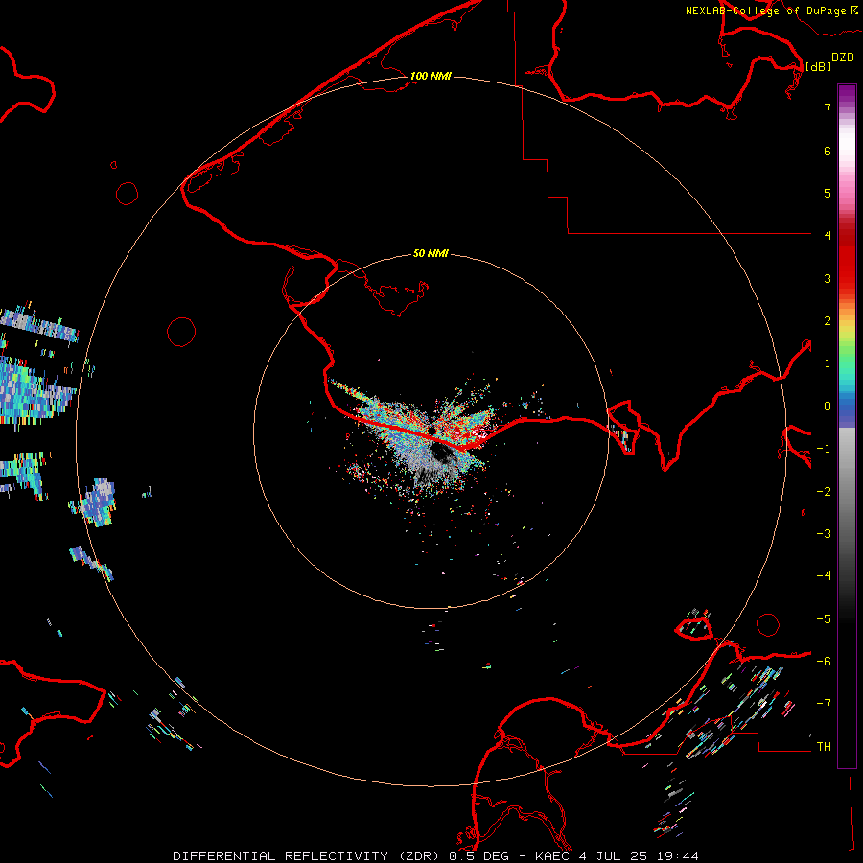Click the 6 value on color scale

(x=828, y=151)
